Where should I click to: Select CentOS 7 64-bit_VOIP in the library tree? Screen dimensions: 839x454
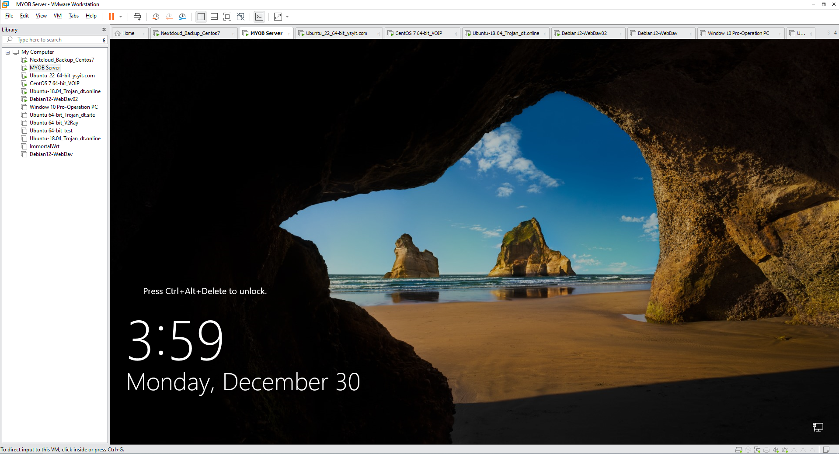[x=55, y=83]
